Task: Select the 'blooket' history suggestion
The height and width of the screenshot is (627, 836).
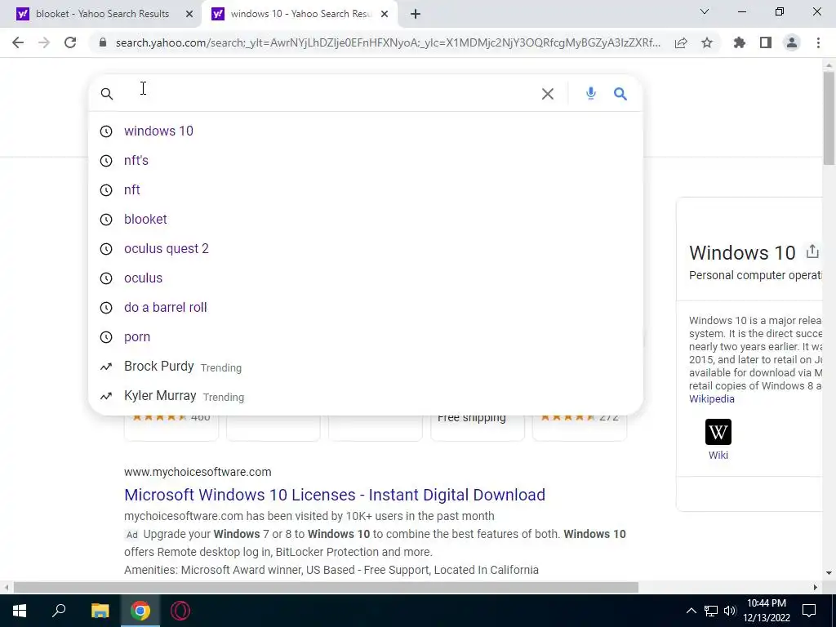Action: tap(365, 219)
